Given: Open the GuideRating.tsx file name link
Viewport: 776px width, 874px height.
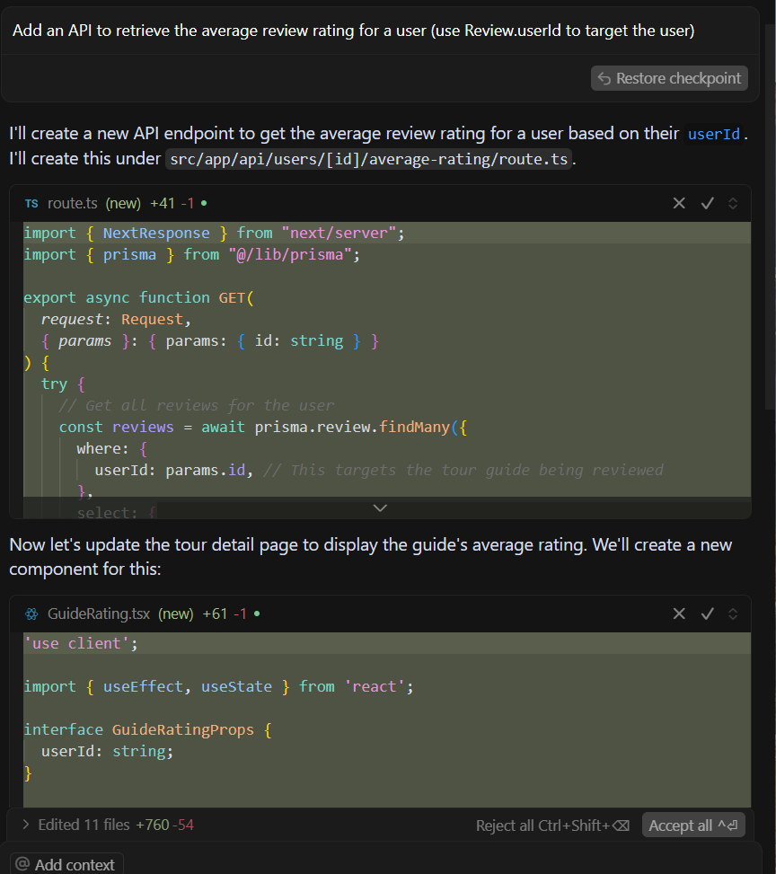Looking at the screenshot, I should (x=99, y=614).
